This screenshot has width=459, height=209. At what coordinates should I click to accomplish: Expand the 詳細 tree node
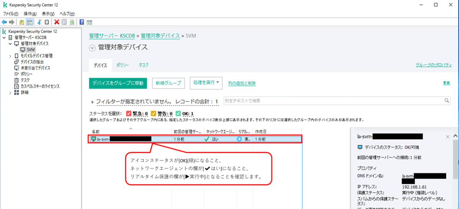coord(10,92)
